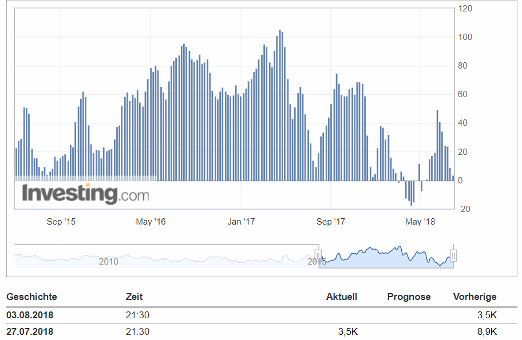This screenshot has height=340, width=522.
Task: Click the 2010 label in the navigator
Action: (x=109, y=262)
